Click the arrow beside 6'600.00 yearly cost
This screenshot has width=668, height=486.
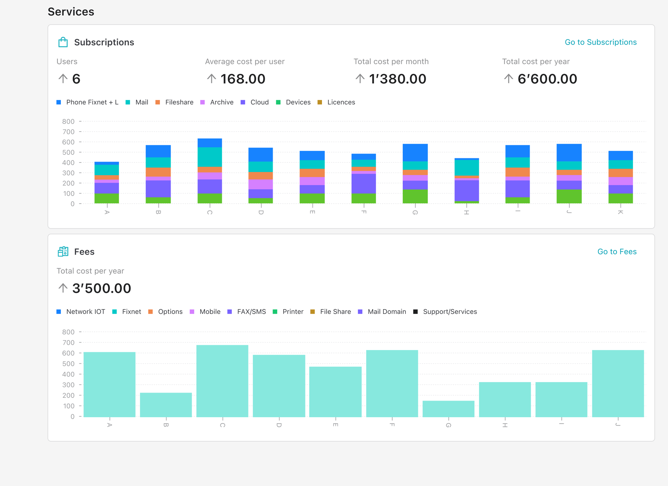(x=508, y=79)
